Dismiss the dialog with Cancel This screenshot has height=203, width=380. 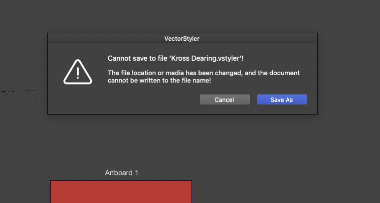tap(224, 100)
